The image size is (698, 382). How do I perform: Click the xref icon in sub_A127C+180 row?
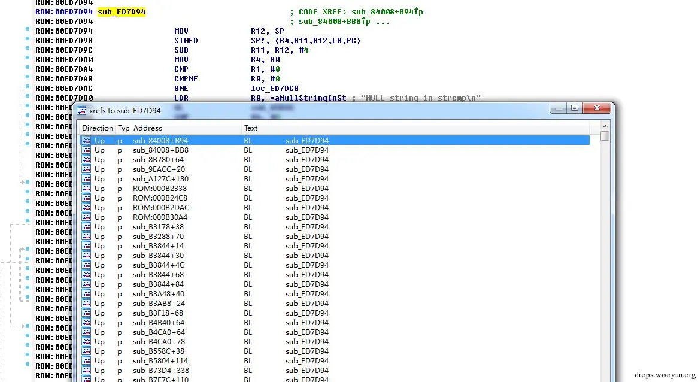tap(86, 178)
